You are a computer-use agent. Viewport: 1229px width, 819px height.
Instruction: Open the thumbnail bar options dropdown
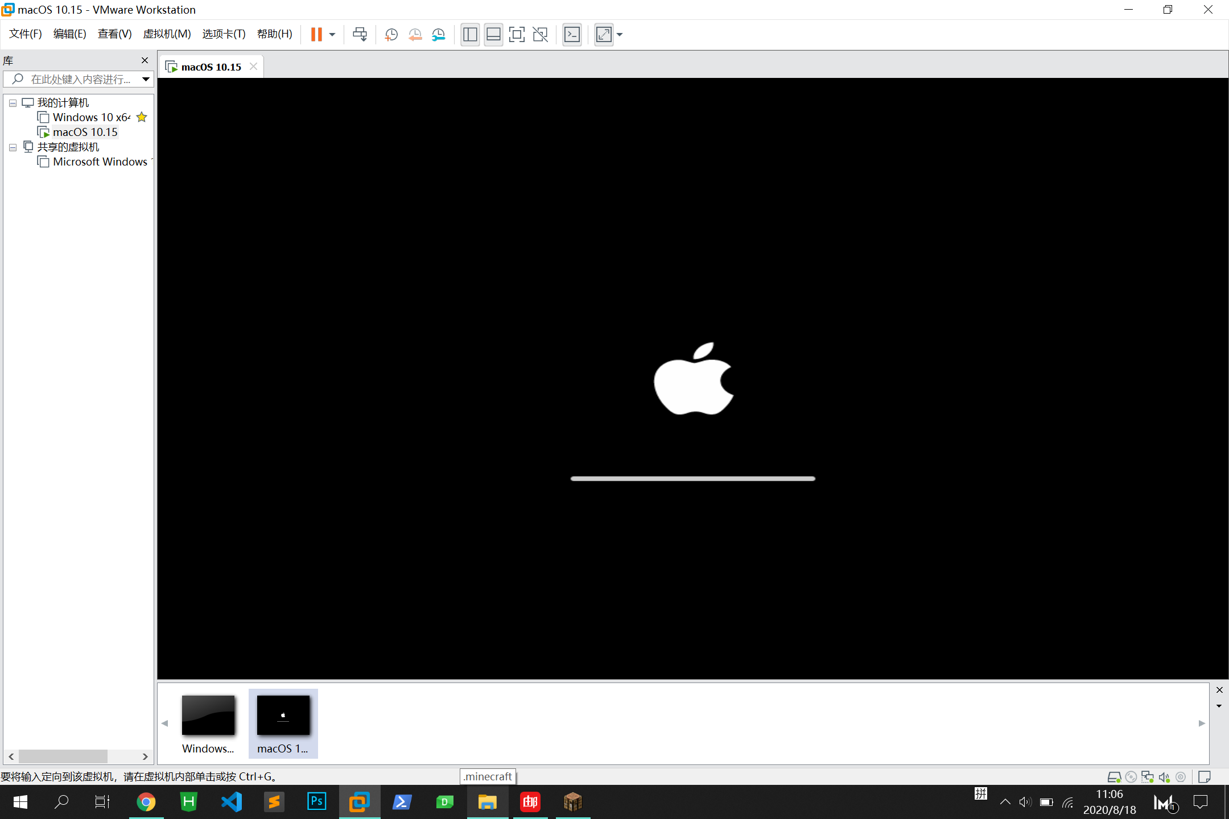(1219, 706)
